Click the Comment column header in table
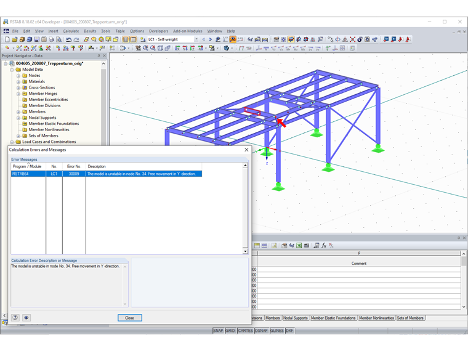468x351 pixels. 359,264
